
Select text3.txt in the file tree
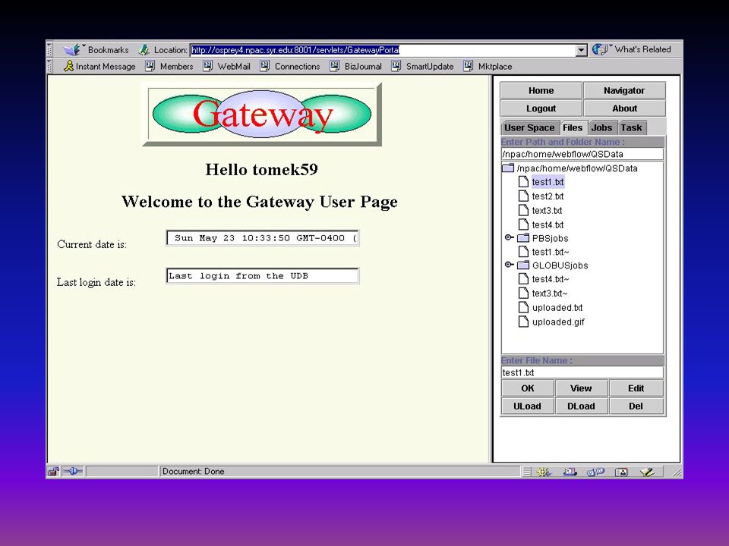547,210
